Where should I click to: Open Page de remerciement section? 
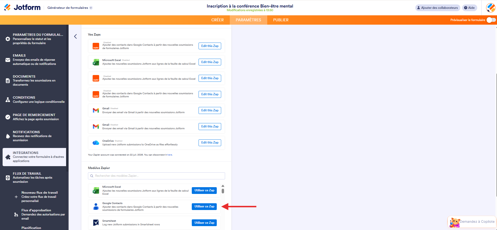click(34, 117)
